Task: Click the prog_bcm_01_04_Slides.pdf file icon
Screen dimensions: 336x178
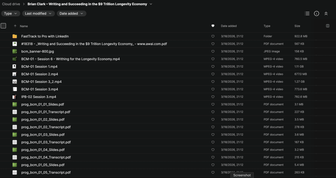Action: (x=14, y=150)
